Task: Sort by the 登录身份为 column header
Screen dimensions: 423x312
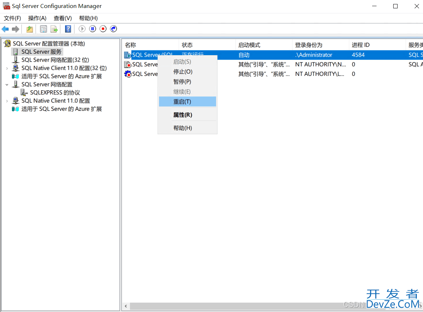Action: (x=321, y=45)
